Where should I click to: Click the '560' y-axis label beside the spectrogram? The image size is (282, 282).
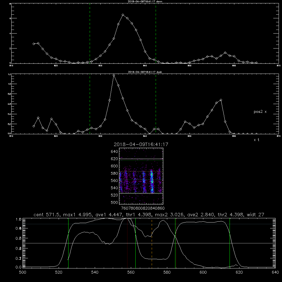(x=114, y=180)
